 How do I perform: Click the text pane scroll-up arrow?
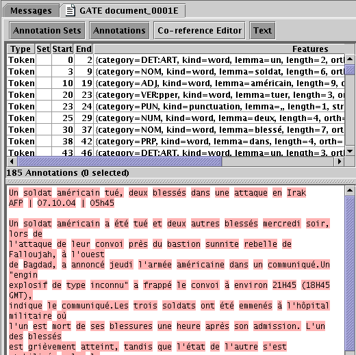[x=350, y=191]
